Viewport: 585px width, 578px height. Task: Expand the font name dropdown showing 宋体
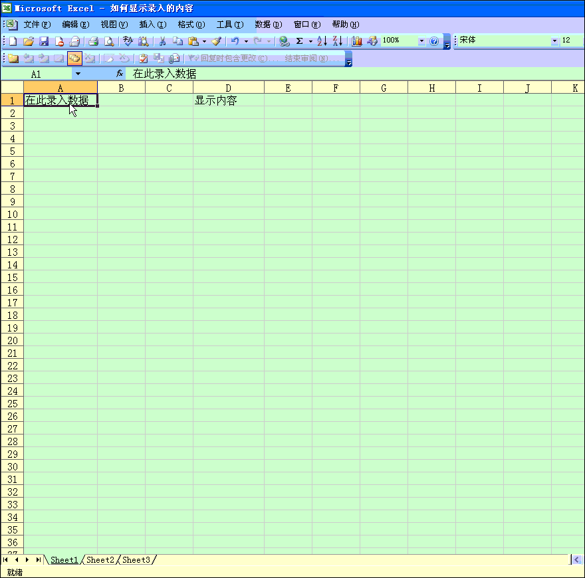(x=554, y=41)
